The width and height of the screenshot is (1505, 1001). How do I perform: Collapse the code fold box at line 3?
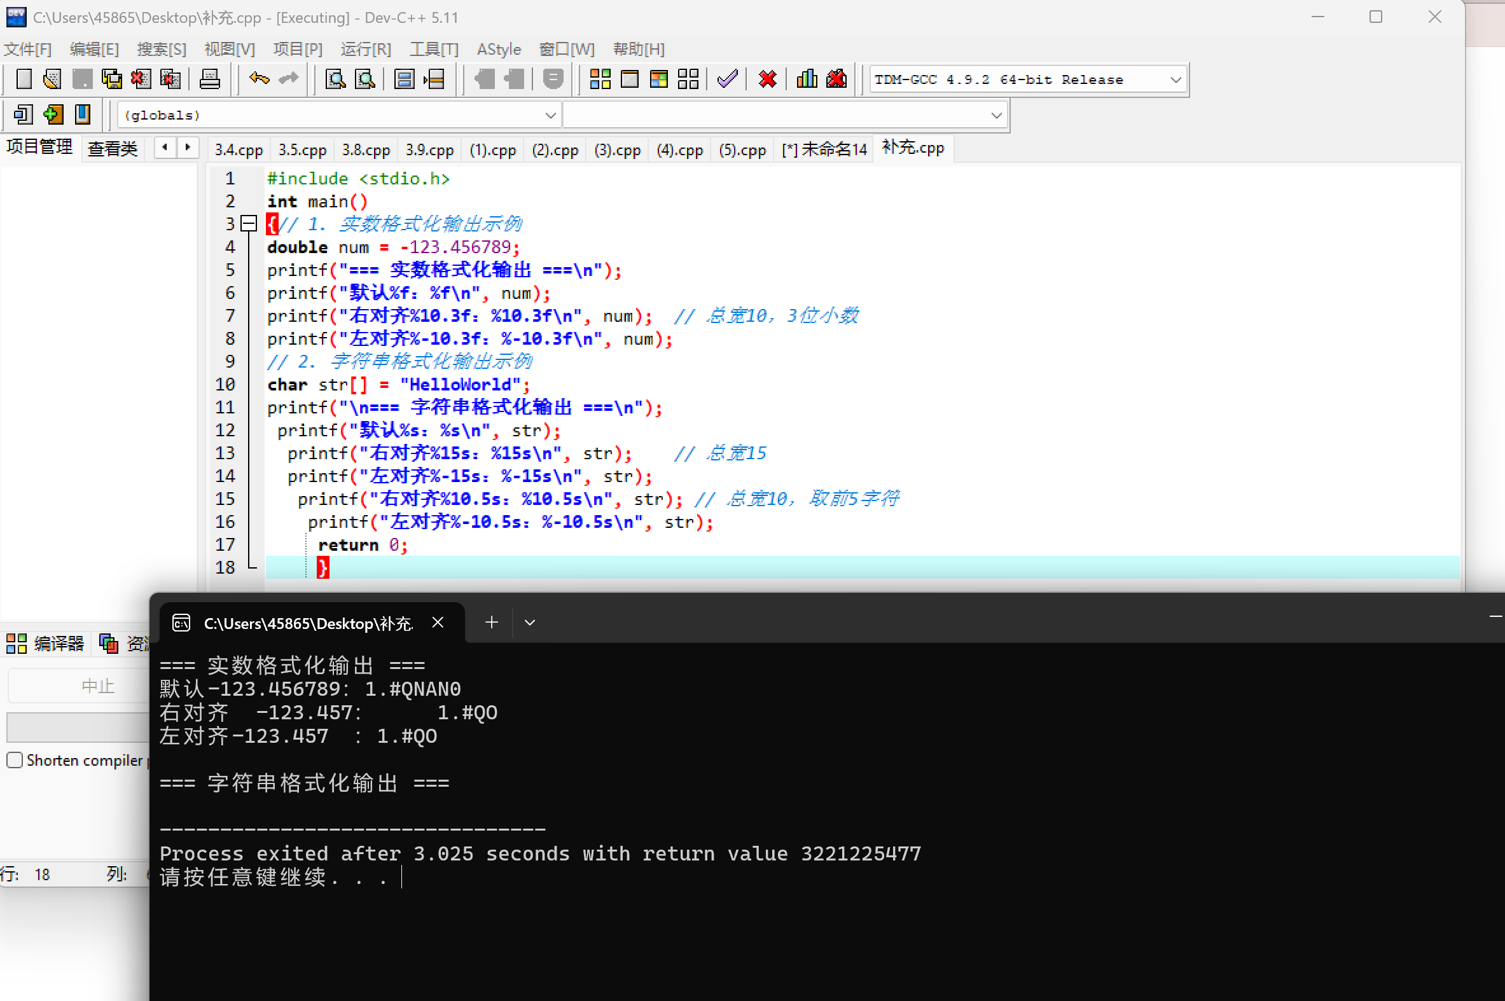(x=248, y=223)
